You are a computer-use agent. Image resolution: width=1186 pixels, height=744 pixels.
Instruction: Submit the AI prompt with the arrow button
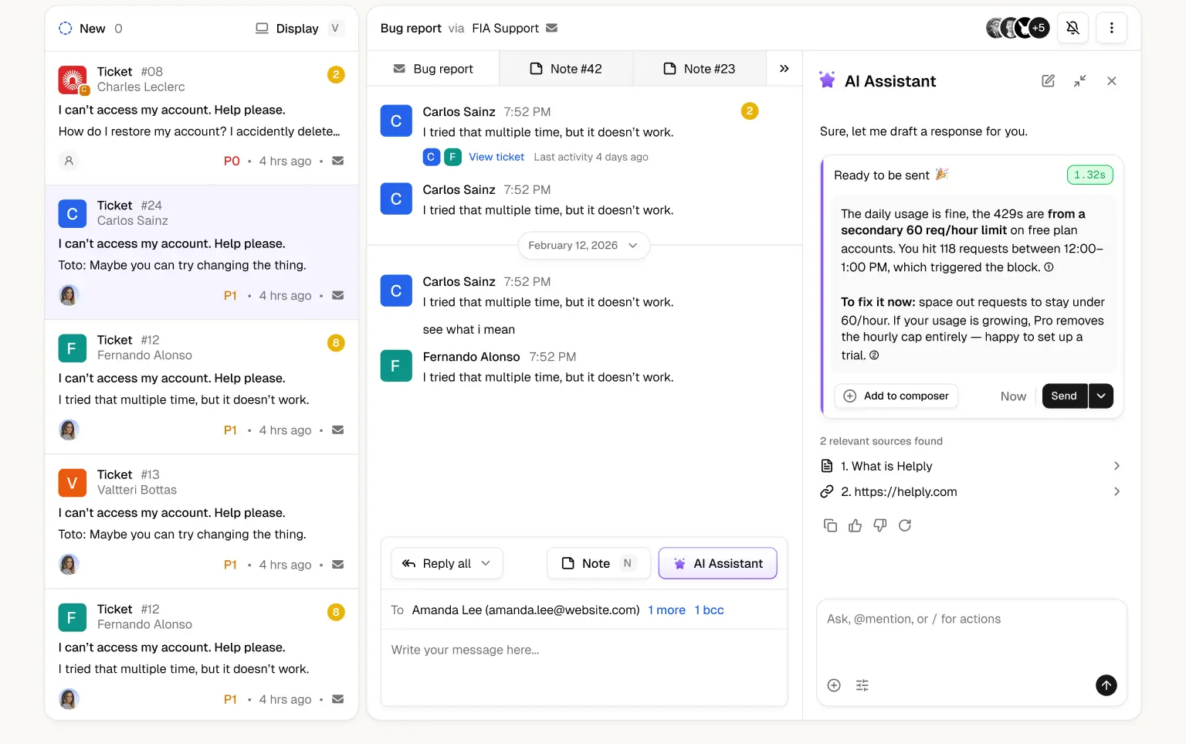point(1106,685)
